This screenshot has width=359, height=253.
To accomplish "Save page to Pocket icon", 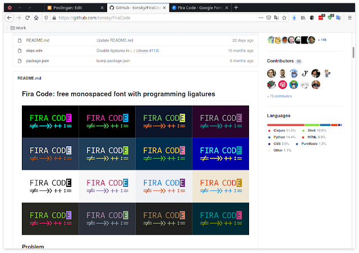I will [269, 18].
